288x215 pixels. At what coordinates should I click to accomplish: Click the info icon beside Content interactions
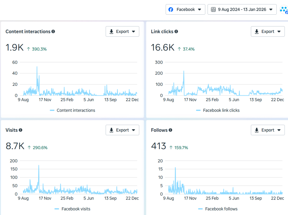(x=53, y=32)
